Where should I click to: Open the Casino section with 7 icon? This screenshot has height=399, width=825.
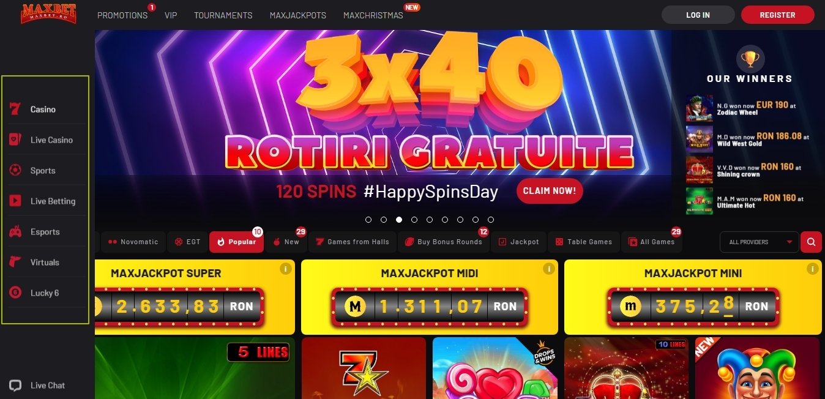point(15,110)
